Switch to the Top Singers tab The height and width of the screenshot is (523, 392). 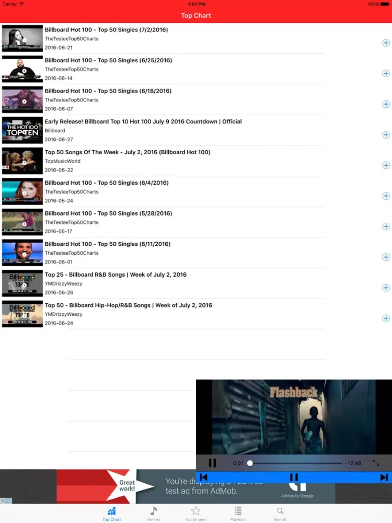tap(195, 514)
